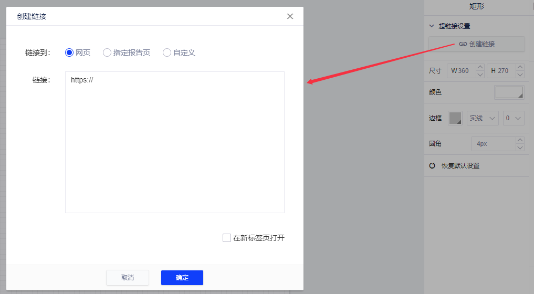Screen dimensions: 534x294
Task: Increase the height H value stepper
Action: (x=520, y=67)
